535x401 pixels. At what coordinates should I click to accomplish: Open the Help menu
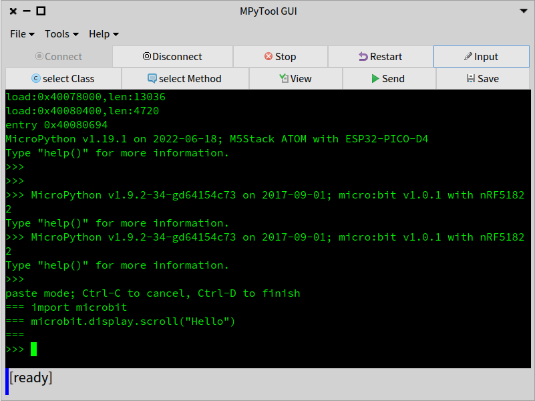[104, 34]
